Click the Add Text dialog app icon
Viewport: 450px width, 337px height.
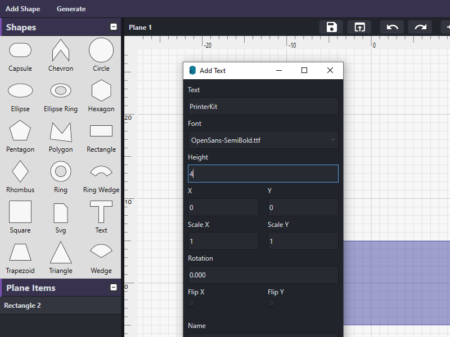(192, 70)
